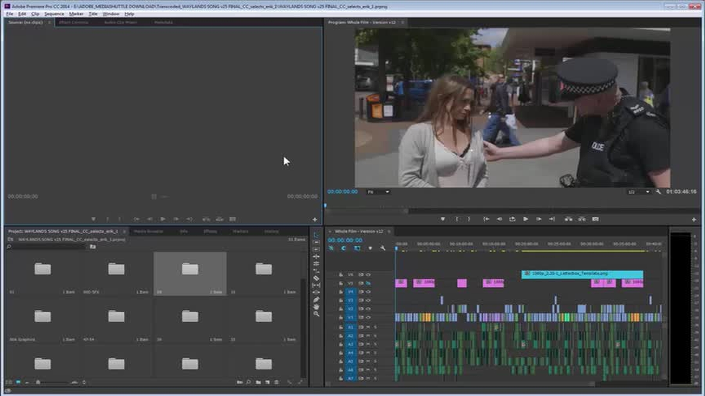
Task: Open timeline settings with the wrench icon
Action: click(x=382, y=248)
